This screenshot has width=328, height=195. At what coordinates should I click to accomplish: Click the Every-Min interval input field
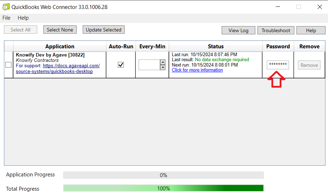[149, 65]
